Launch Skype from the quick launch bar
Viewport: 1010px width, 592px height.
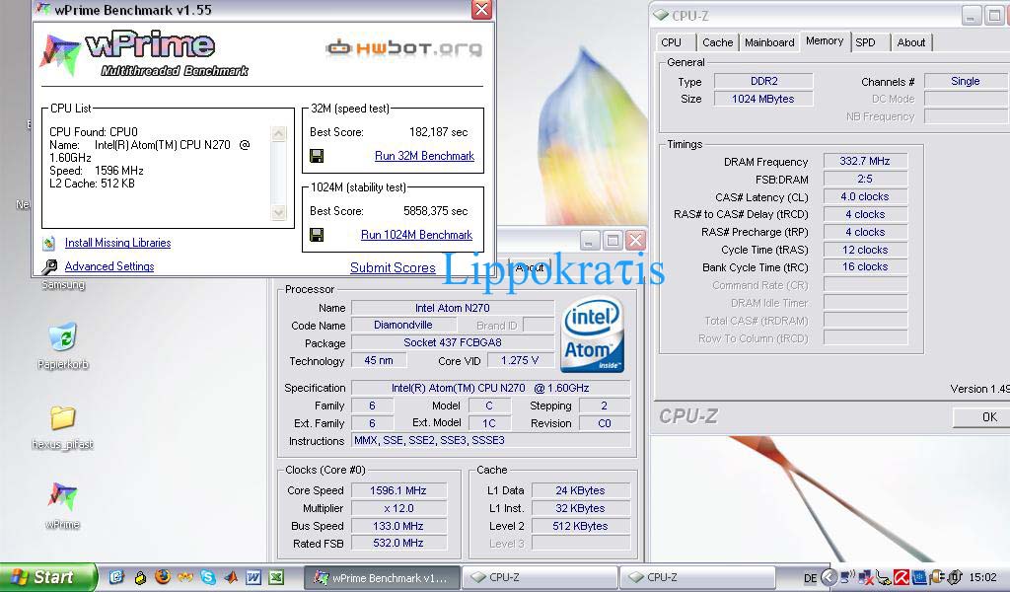207,576
